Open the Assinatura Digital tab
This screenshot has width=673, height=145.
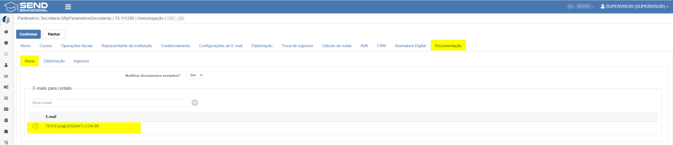pyautogui.click(x=410, y=46)
